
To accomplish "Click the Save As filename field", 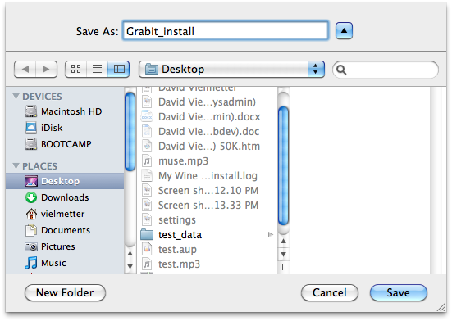I will click(226, 31).
